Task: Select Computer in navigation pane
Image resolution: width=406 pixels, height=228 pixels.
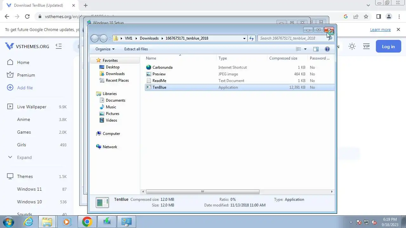Action: [x=111, y=134]
